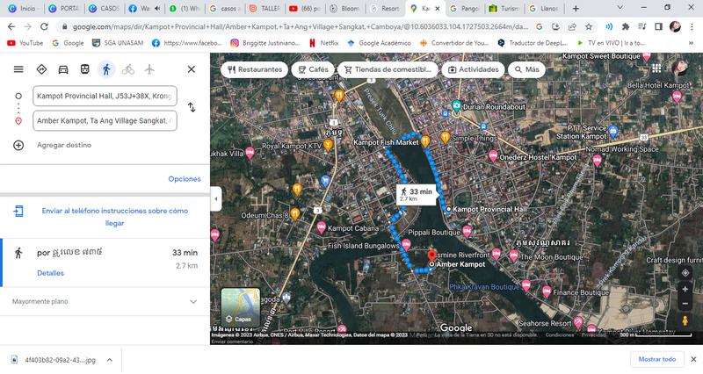The width and height of the screenshot is (703, 374).
Task: Edit the Amber Kampot destination field
Action: click(x=105, y=120)
